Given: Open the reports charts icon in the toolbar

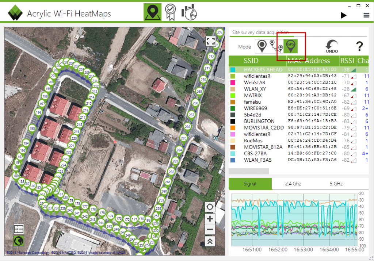Looking at the screenshot, I should click(188, 12).
